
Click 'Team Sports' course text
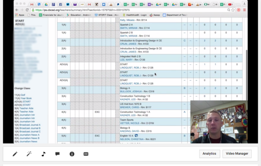coord(127,120)
